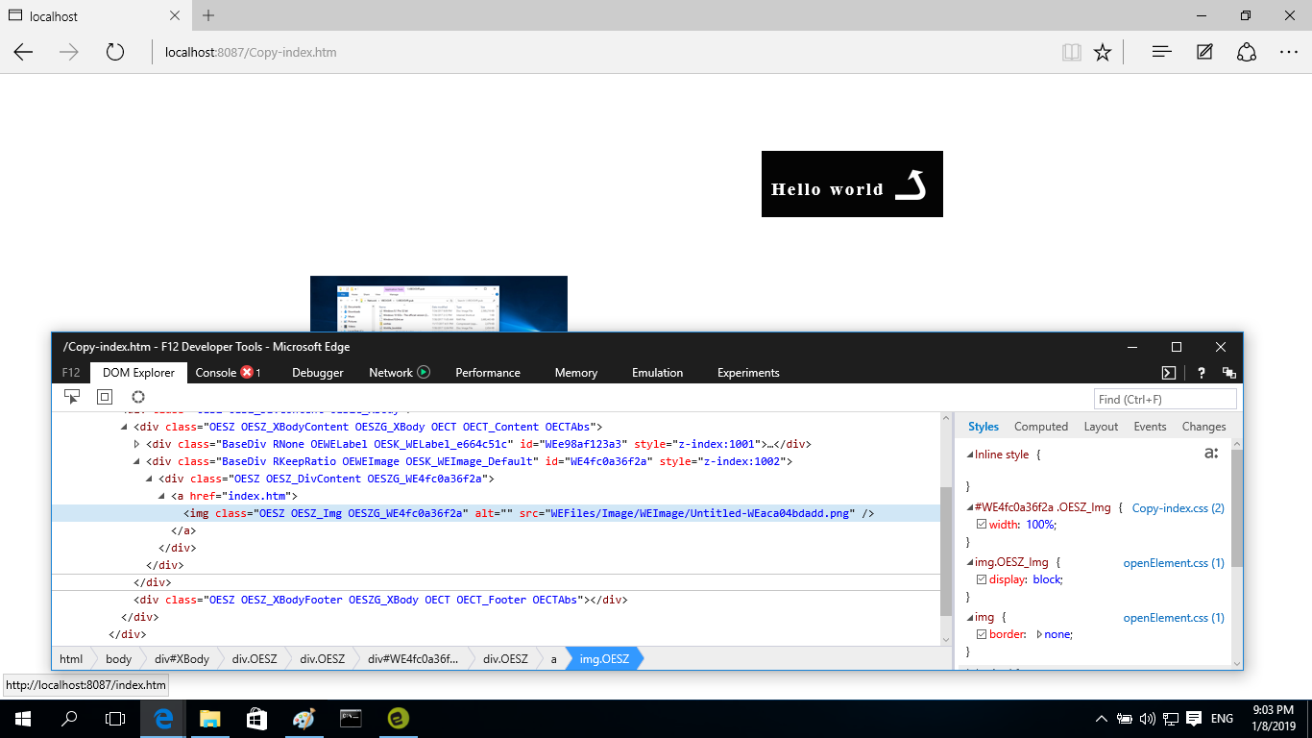Open Edge reading view icon
Screen dimensions: 1312x738
[1071, 52]
